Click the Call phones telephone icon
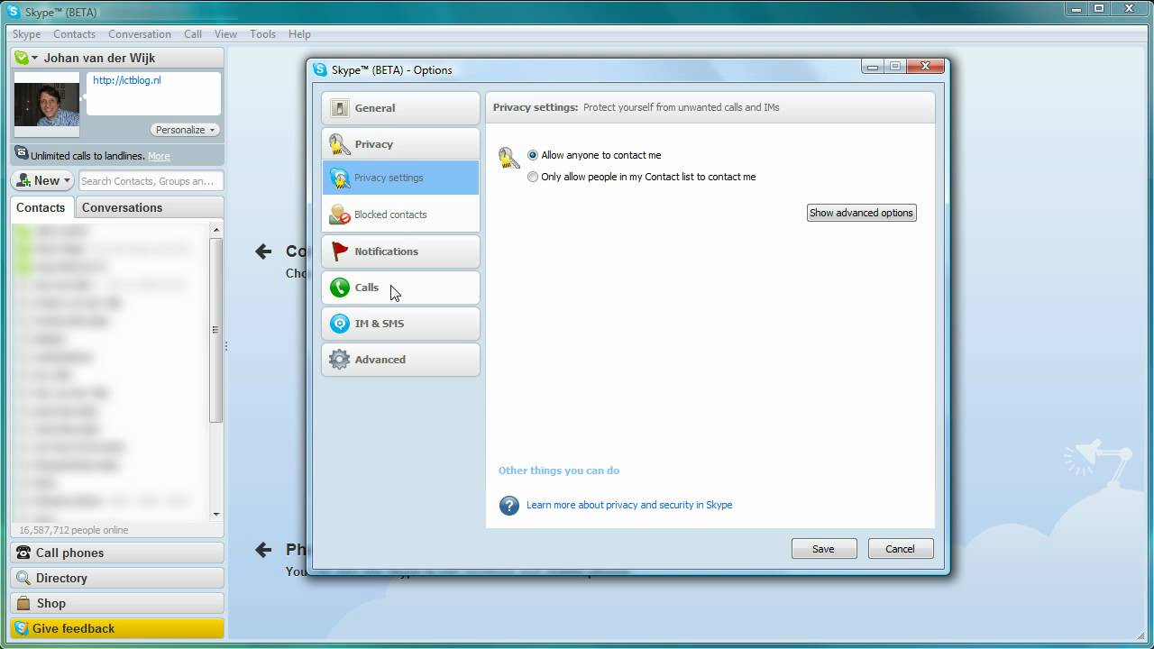The image size is (1154, 649). click(x=23, y=553)
